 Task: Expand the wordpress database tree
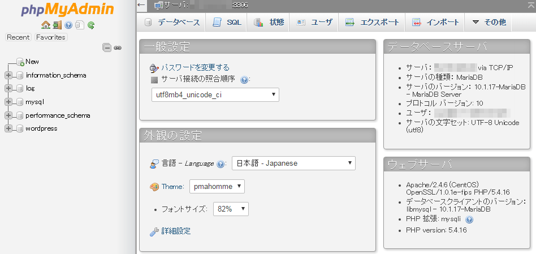(8, 128)
